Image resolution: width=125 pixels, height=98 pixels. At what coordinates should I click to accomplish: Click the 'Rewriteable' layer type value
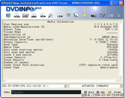109,67
